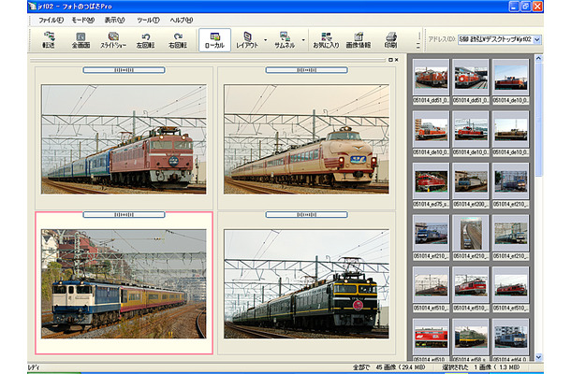Click the レディ status bar text
The image size is (571, 374).
point(34,367)
